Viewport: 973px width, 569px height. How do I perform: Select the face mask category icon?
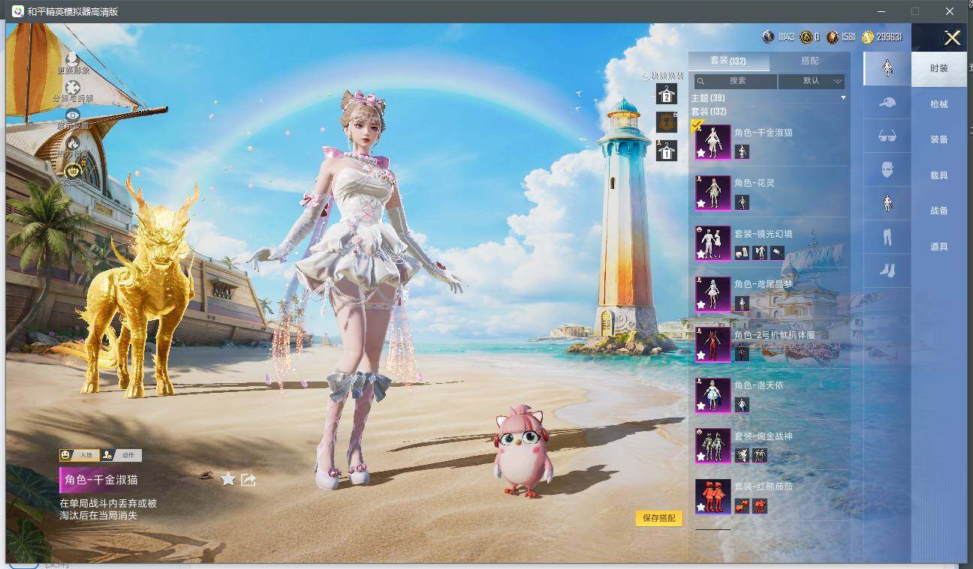(887, 169)
